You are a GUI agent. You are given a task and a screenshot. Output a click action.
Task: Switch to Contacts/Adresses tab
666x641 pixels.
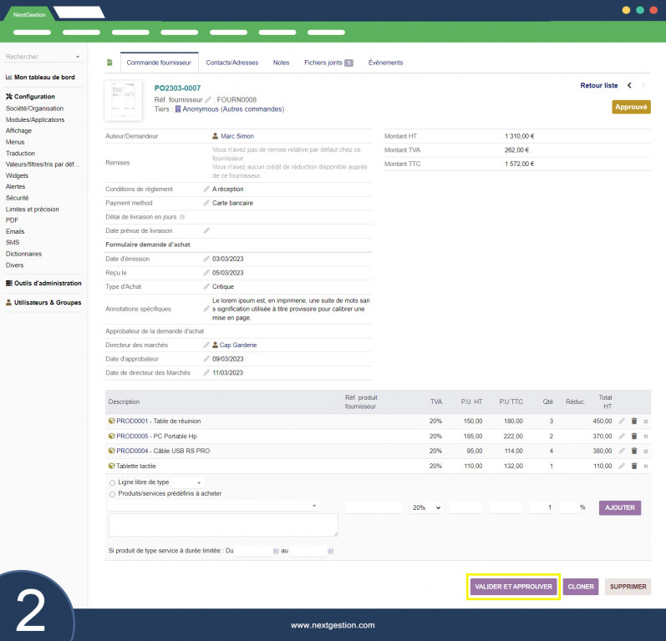[x=232, y=63]
